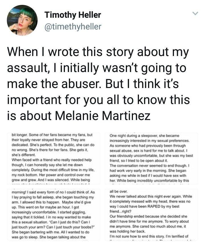
Task: Open the tweet options chevron menu
Action: point(195,13)
